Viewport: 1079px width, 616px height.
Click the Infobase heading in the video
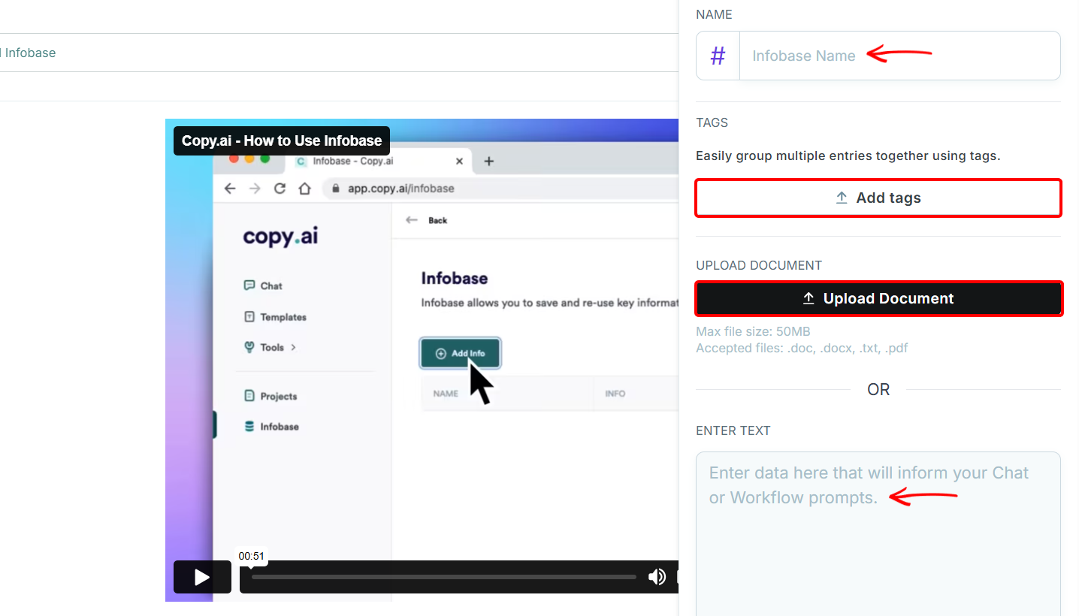[x=455, y=278]
